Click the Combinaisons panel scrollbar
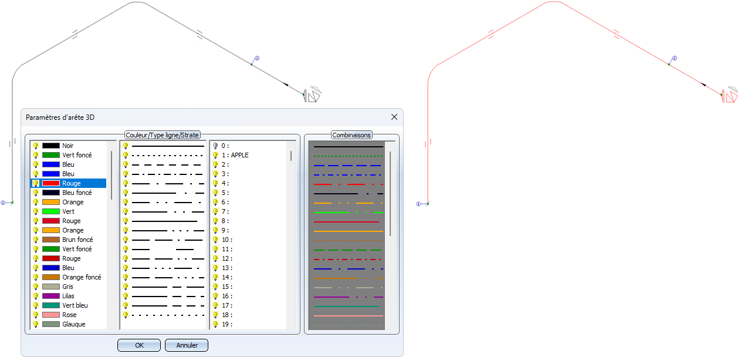The height and width of the screenshot is (357, 740). click(x=390, y=194)
